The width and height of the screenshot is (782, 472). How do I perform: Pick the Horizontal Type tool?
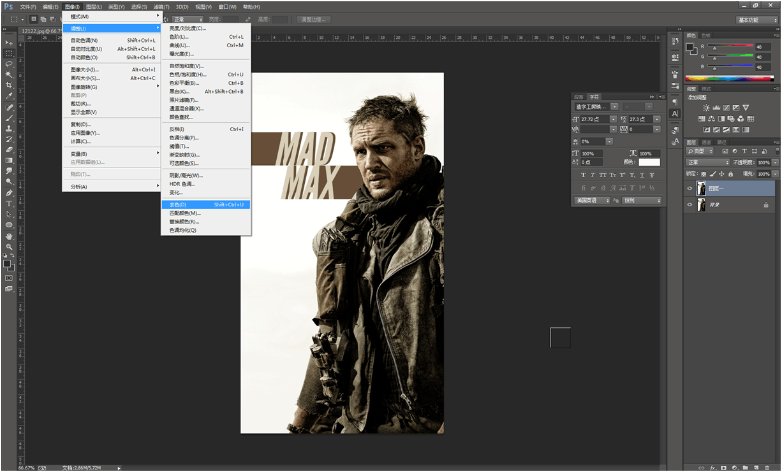(x=10, y=203)
